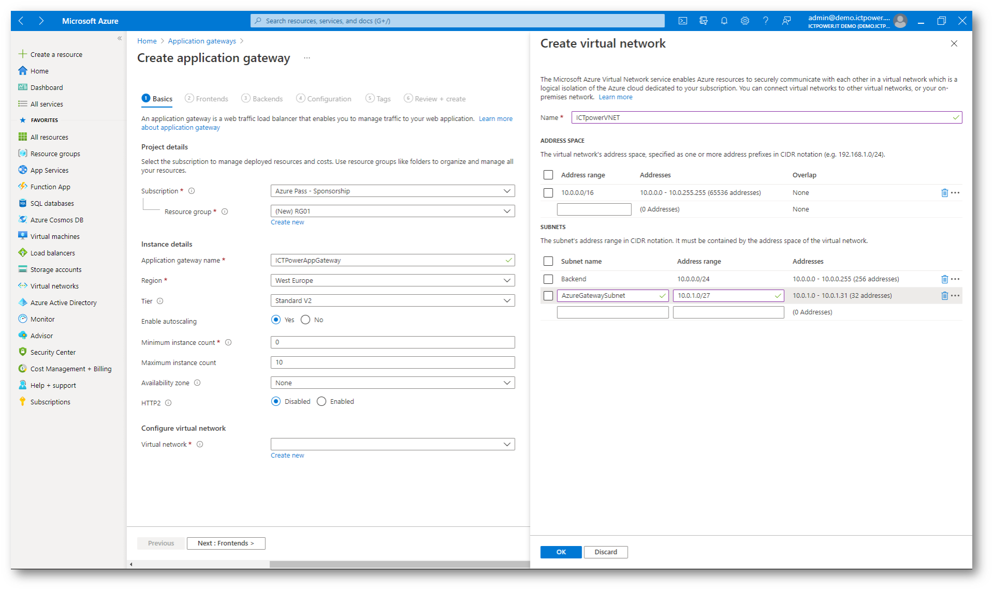The image size is (994, 591).
Task: Click the Discard button
Action: (x=606, y=552)
